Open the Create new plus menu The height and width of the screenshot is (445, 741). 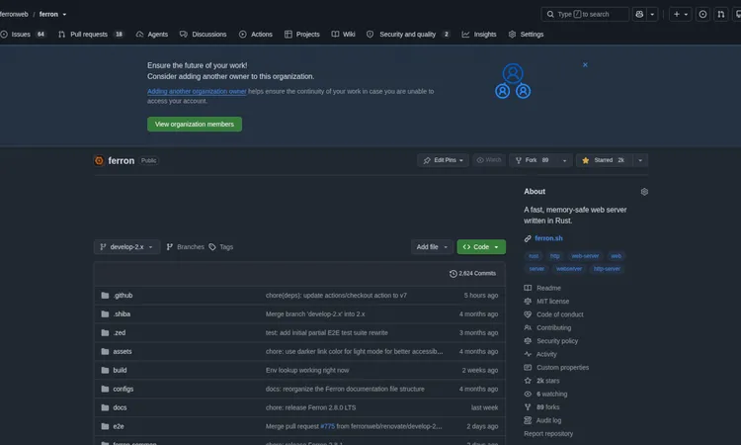pyautogui.click(x=680, y=14)
